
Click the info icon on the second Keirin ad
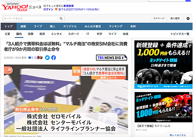[191, 93]
